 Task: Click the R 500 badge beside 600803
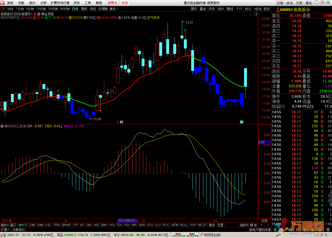point(278,10)
